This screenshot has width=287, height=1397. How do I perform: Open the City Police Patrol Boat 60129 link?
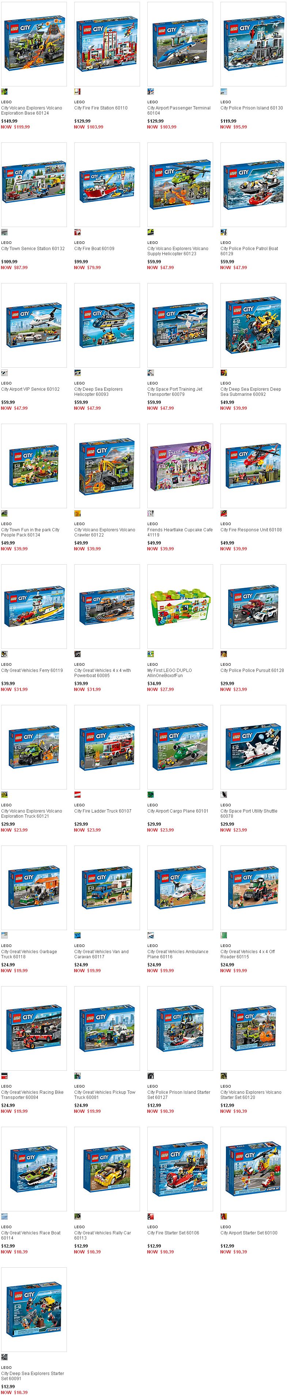pos(249,251)
